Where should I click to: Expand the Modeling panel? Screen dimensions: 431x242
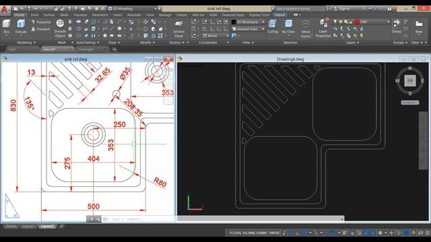[x=26, y=42]
